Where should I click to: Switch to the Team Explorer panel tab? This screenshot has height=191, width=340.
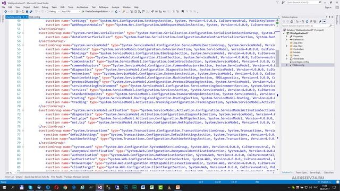(x=302, y=172)
